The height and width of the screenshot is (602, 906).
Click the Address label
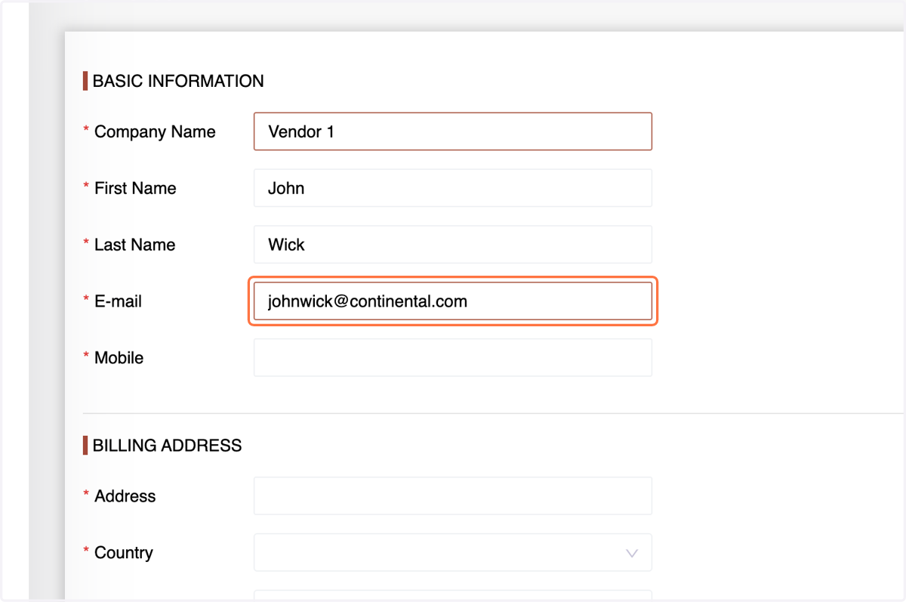(125, 496)
